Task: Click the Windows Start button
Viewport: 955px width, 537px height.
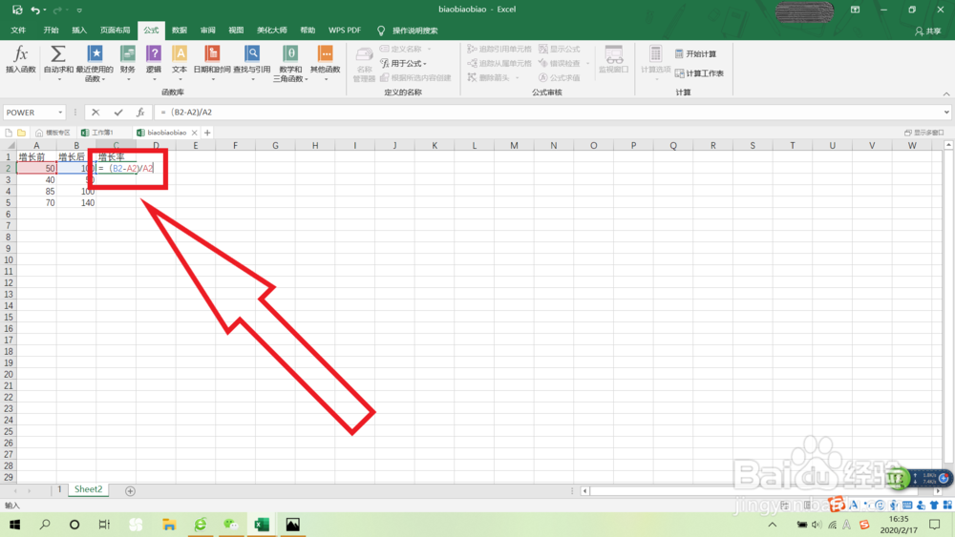Action: pyautogui.click(x=14, y=525)
